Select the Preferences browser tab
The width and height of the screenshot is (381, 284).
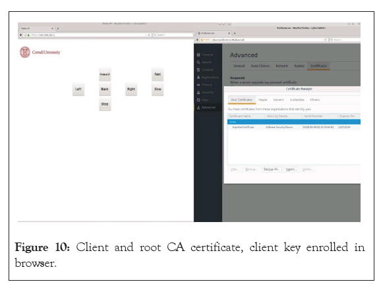point(213,33)
